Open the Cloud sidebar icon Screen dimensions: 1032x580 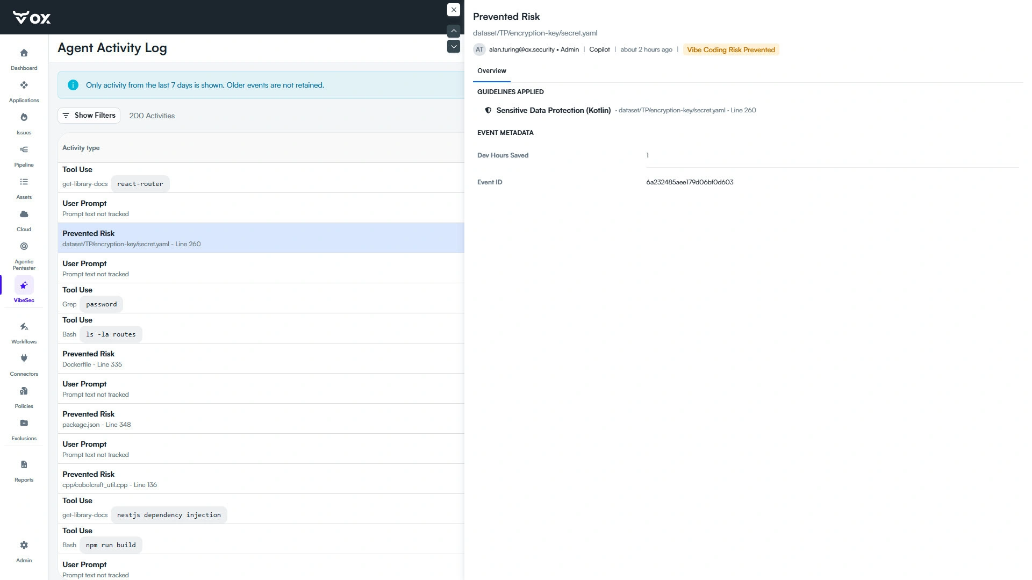click(x=24, y=214)
